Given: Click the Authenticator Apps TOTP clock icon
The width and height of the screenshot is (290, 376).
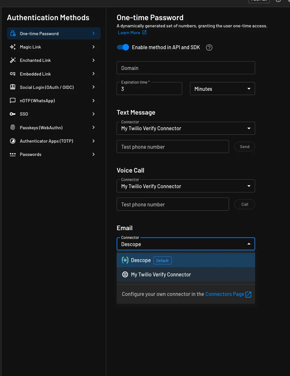Looking at the screenshot, I should pos(13,141).
